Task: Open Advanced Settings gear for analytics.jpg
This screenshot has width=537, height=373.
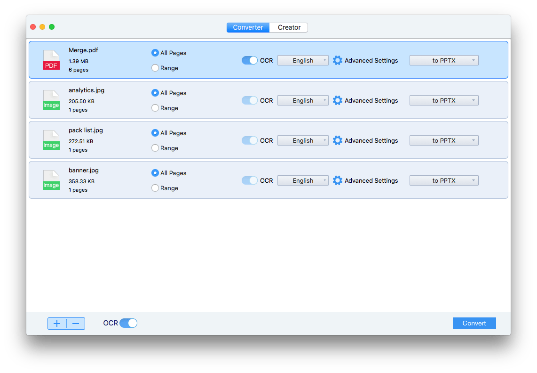Action: pyautogui.click(x=338, y=100)
